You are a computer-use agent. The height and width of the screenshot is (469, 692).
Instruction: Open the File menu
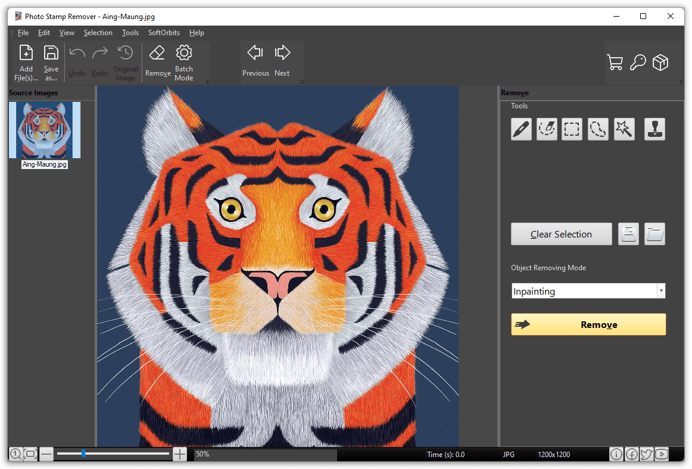23,33
